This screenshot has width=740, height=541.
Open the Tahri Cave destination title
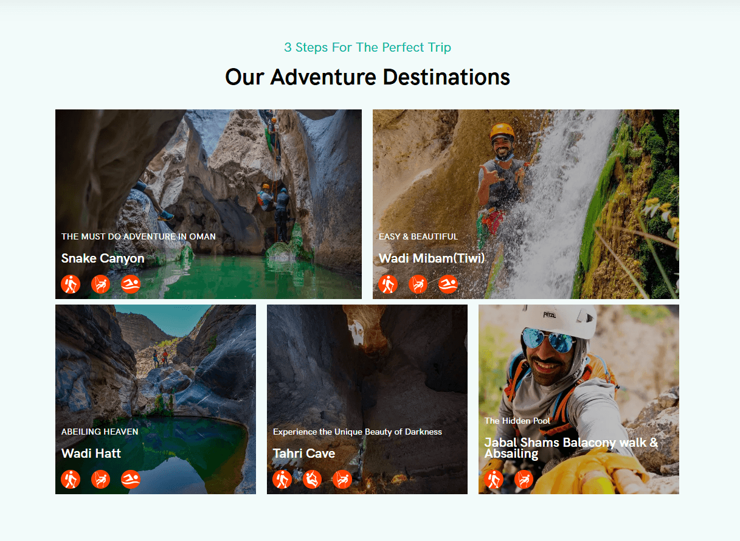[304, 453]
